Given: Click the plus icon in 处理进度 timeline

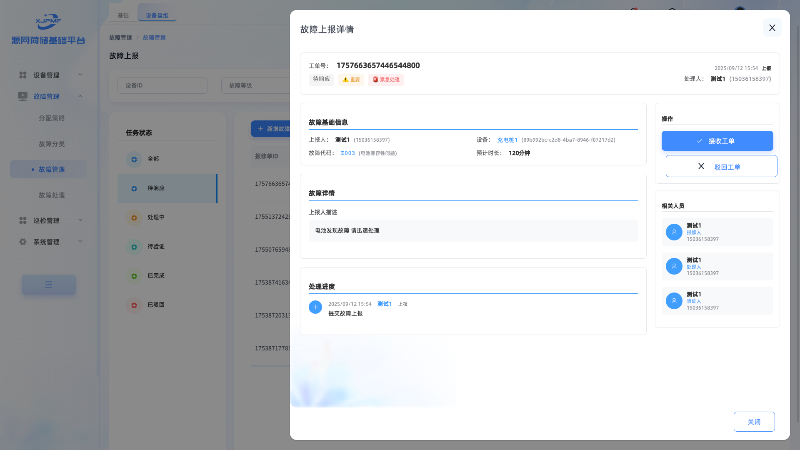Looking at the screenshot, I should (315, 307).
